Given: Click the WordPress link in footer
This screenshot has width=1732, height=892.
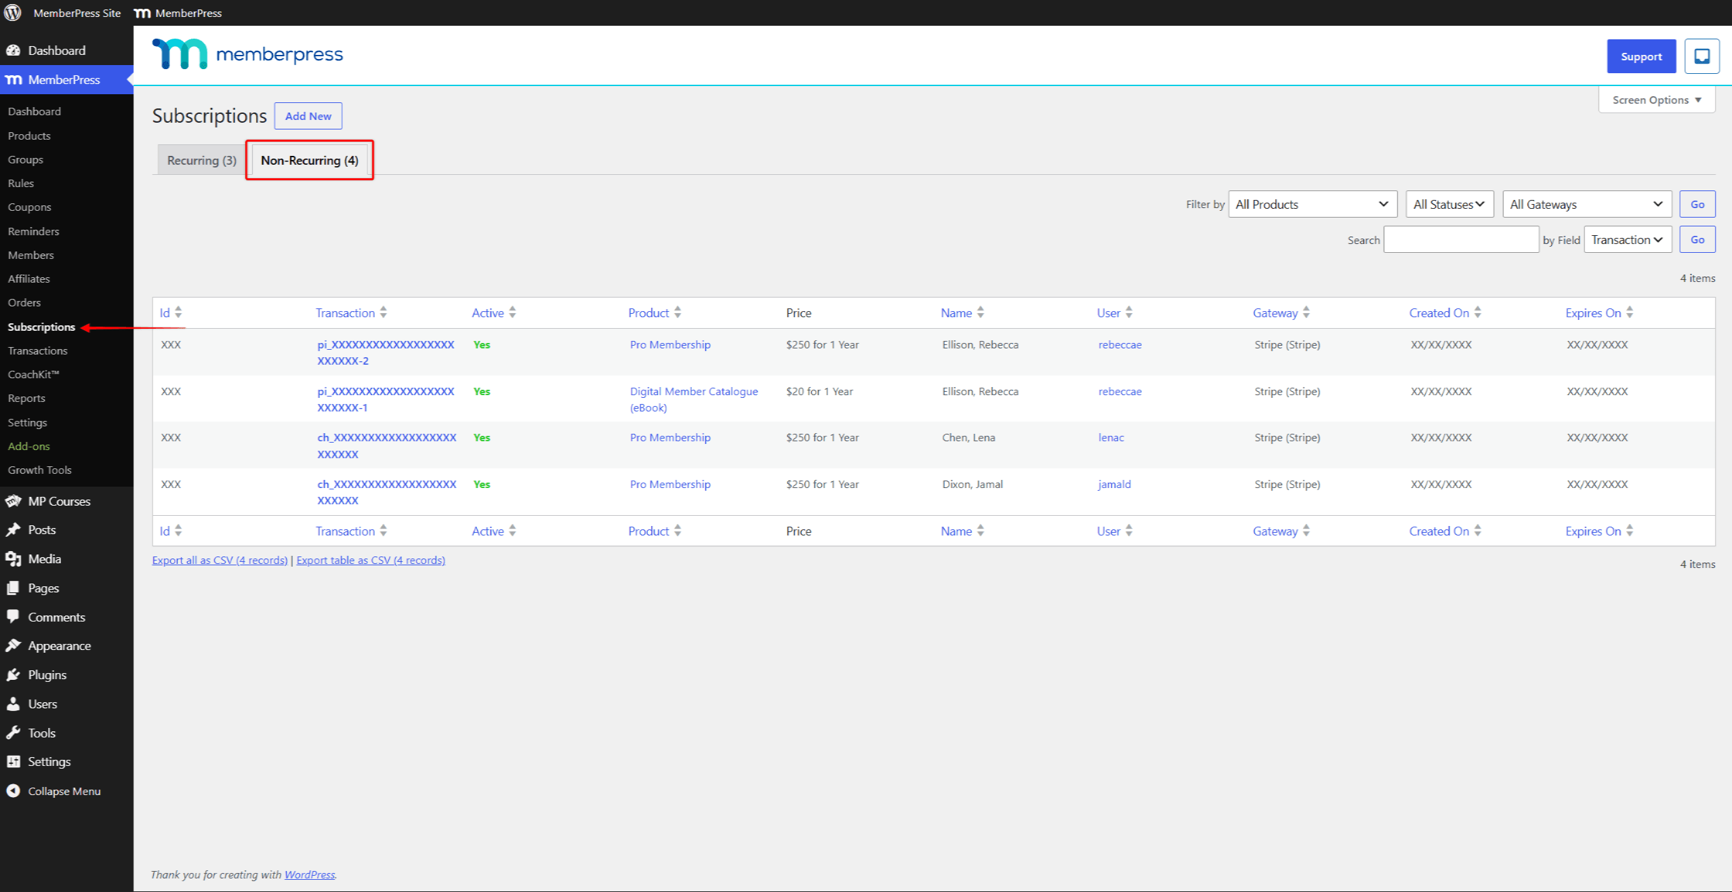Looking at the screenshot, I should 310,874.
